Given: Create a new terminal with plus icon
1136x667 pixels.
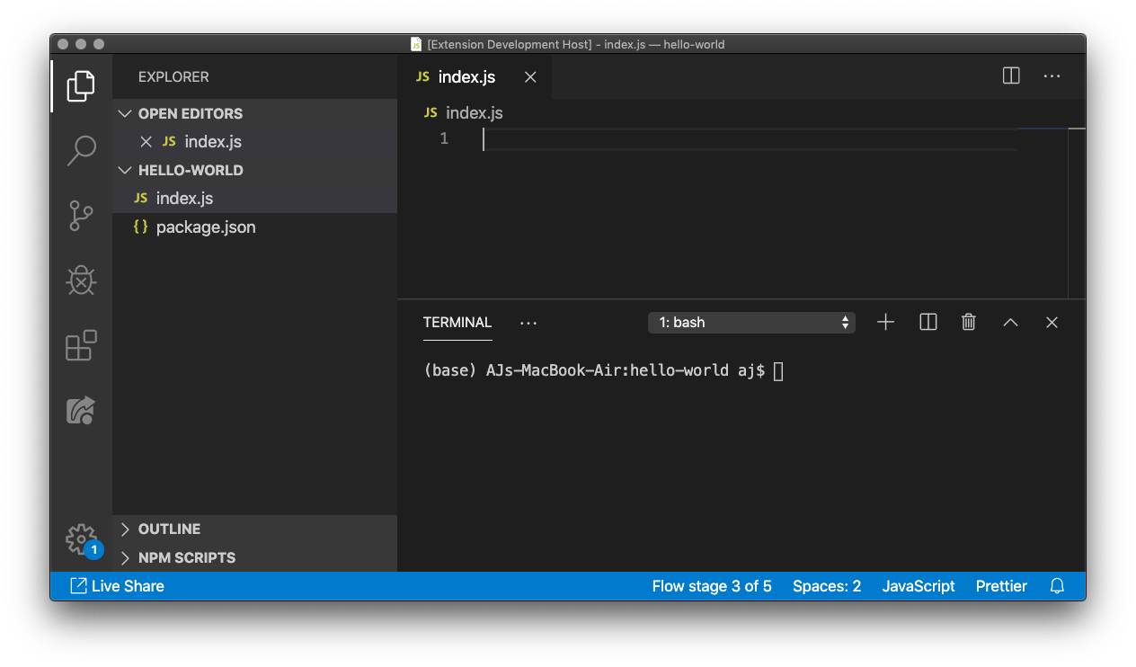Looking at the screenshot, I should tap(885, 322).
